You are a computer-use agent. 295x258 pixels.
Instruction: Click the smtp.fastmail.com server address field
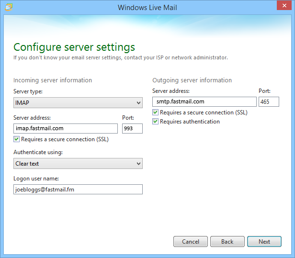pos(204,101)
